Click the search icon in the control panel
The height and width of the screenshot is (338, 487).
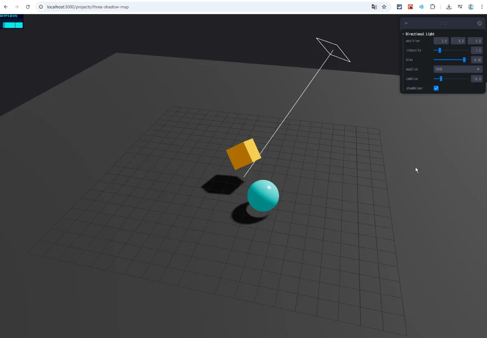479,24
